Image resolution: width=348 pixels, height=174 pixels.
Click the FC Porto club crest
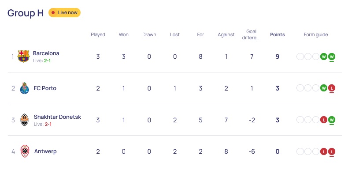[24, 88]
